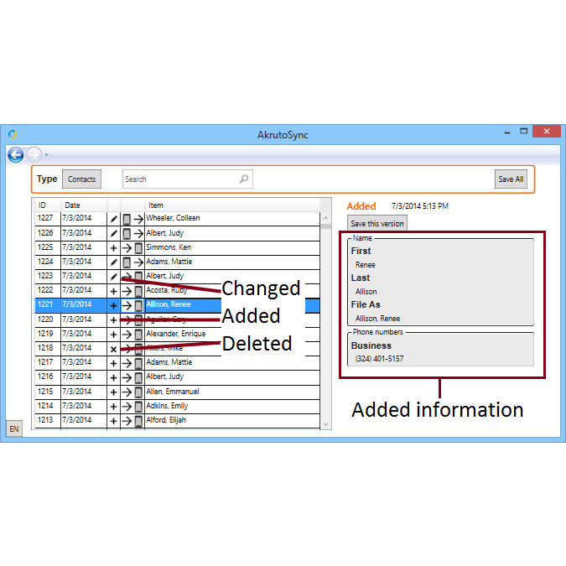Click the Business phone number (324) 401-5157
Image resolution: width=566 pixels, height=566 pixels.
click(379, 359)
